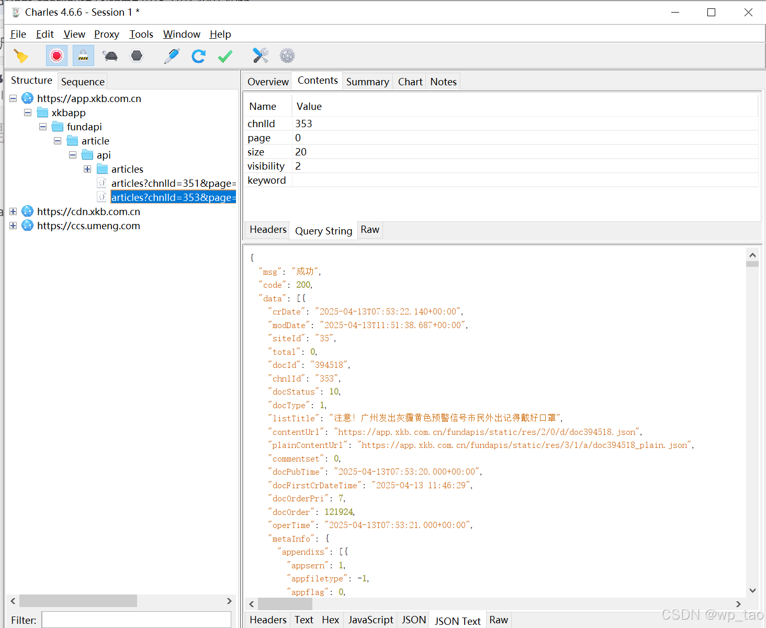
Task: Select the Query String tab
Action: (x=323, y=231)
